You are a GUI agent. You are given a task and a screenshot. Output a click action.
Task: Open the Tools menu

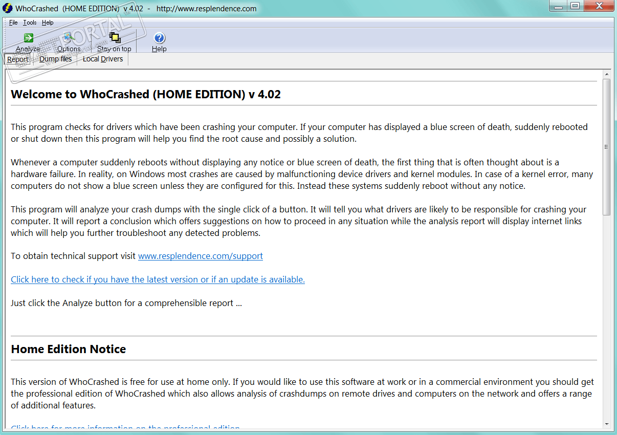[x=30, y=23]
